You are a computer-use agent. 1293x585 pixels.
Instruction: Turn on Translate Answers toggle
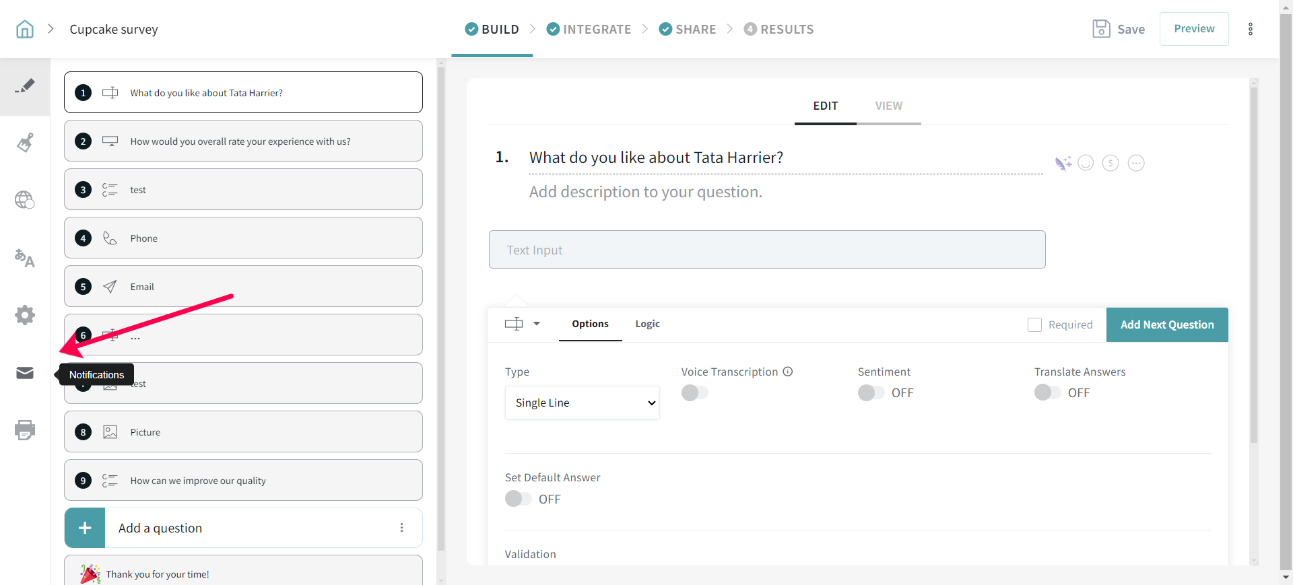point(1047,392)
